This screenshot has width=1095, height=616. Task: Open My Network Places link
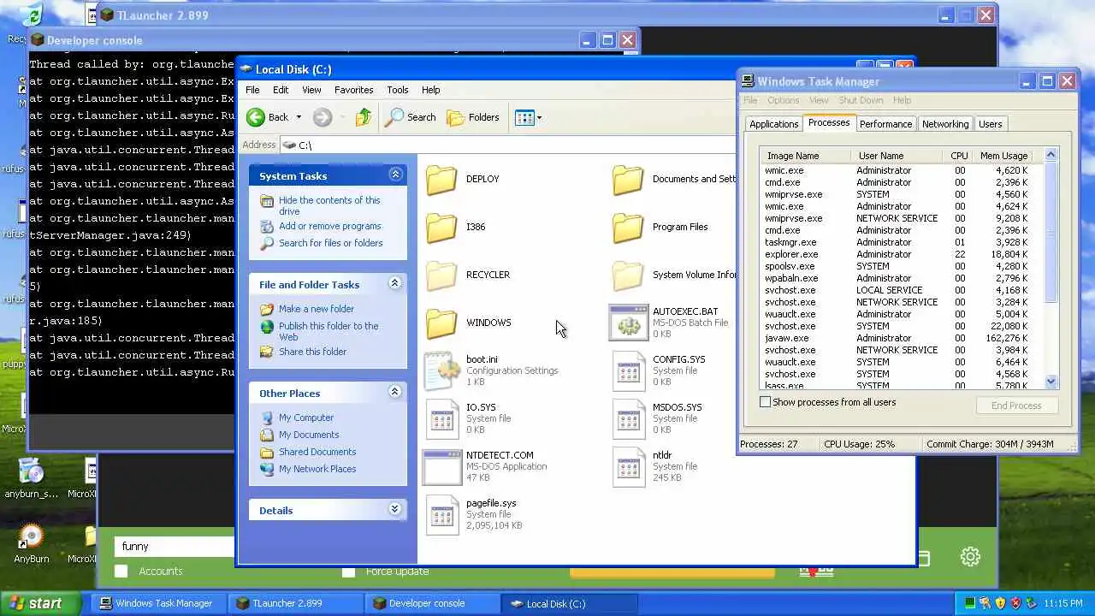coord(317,469)
